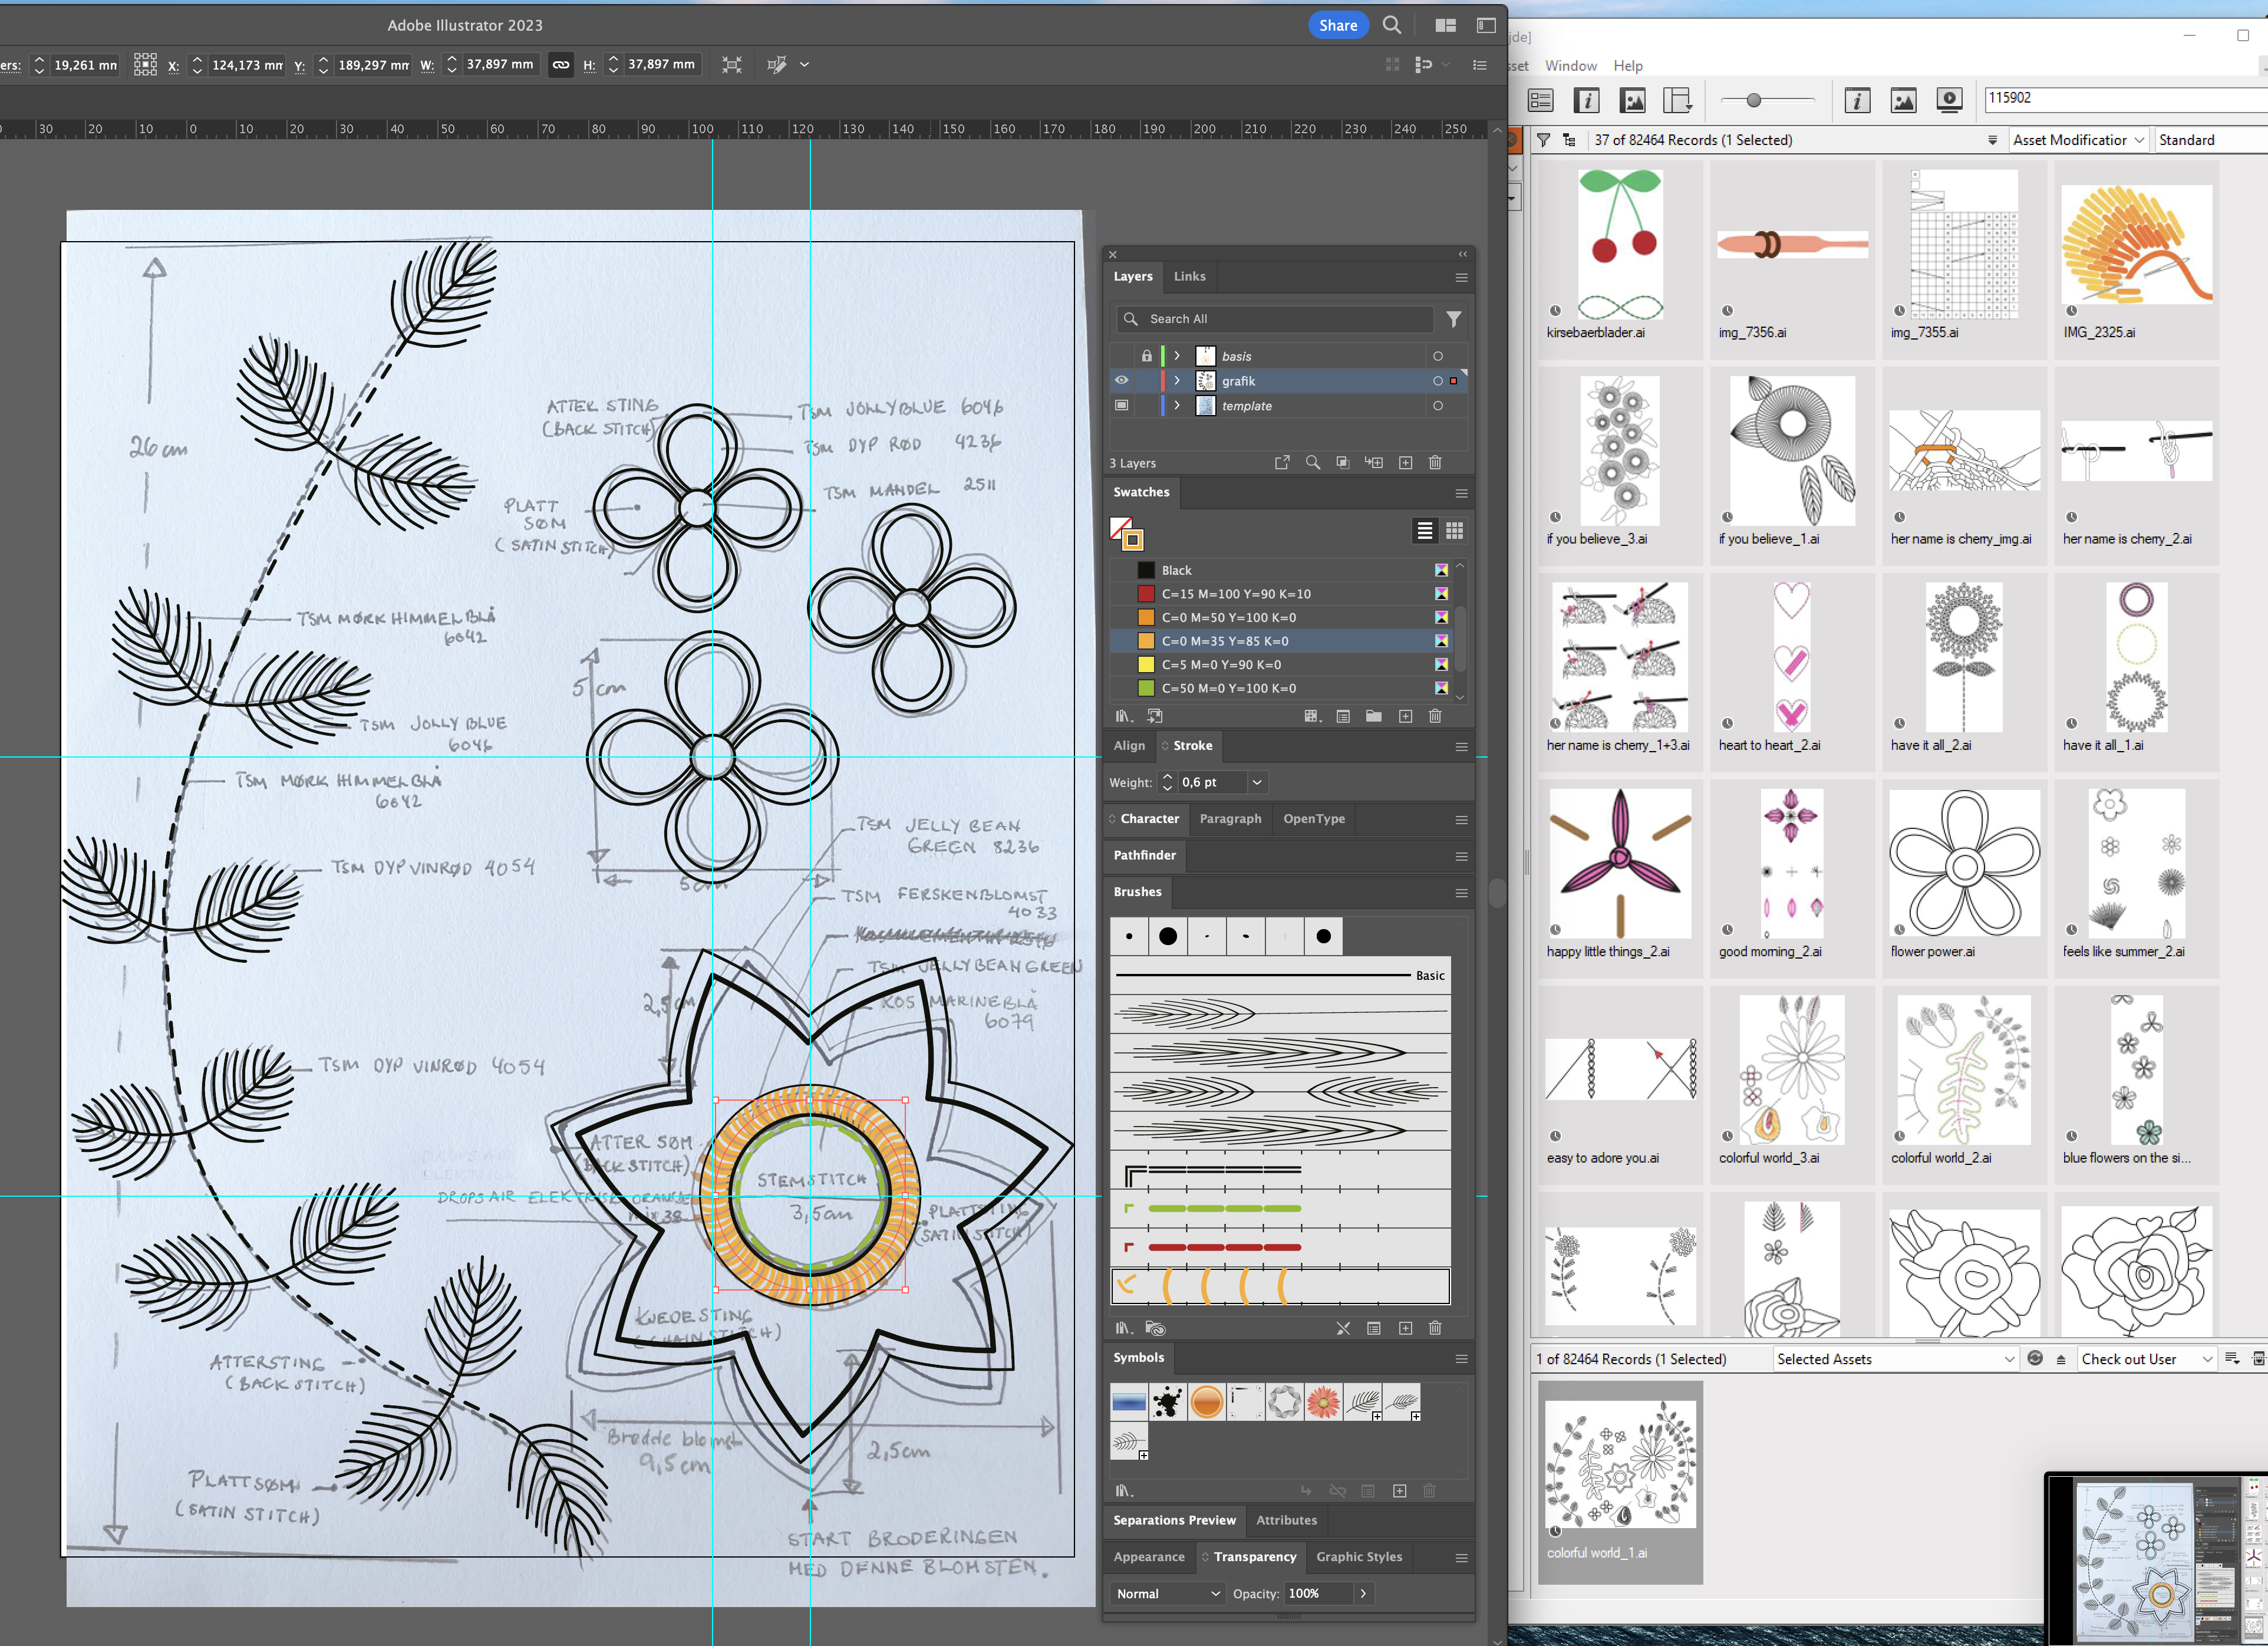Click Create New Sublayer icon
The width and height of the screenshot is (2268, 1646).
click(1374, 463)
